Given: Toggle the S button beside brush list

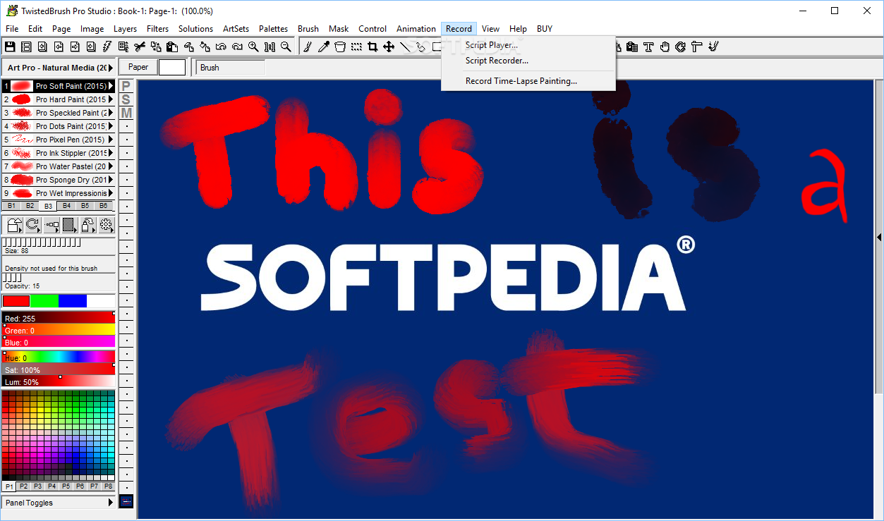Looking at the screenshot, I should point(126,99).
